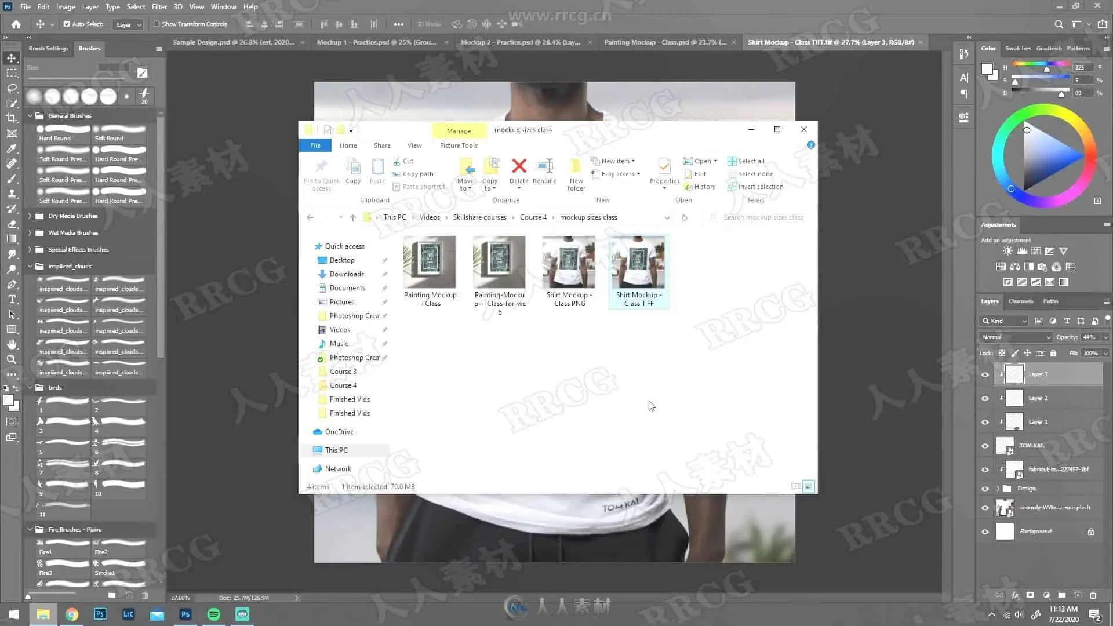Select the Zoom tool
The height and width of the screenshot is (626, 1113).
12,359
